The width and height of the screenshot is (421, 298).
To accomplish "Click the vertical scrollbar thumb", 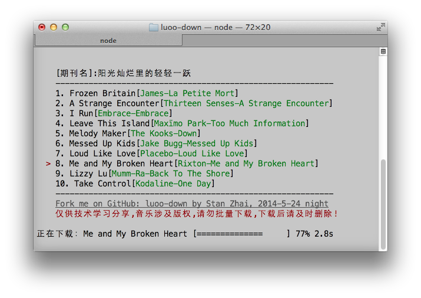I will click(383, 204).
